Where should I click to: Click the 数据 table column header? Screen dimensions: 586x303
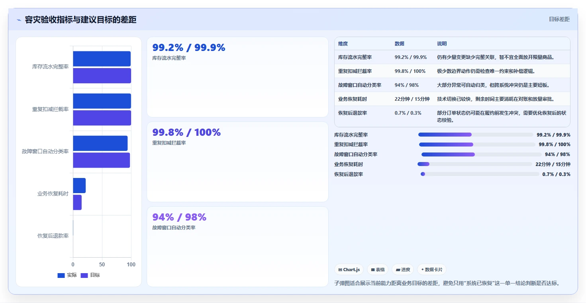pos(400,43)
